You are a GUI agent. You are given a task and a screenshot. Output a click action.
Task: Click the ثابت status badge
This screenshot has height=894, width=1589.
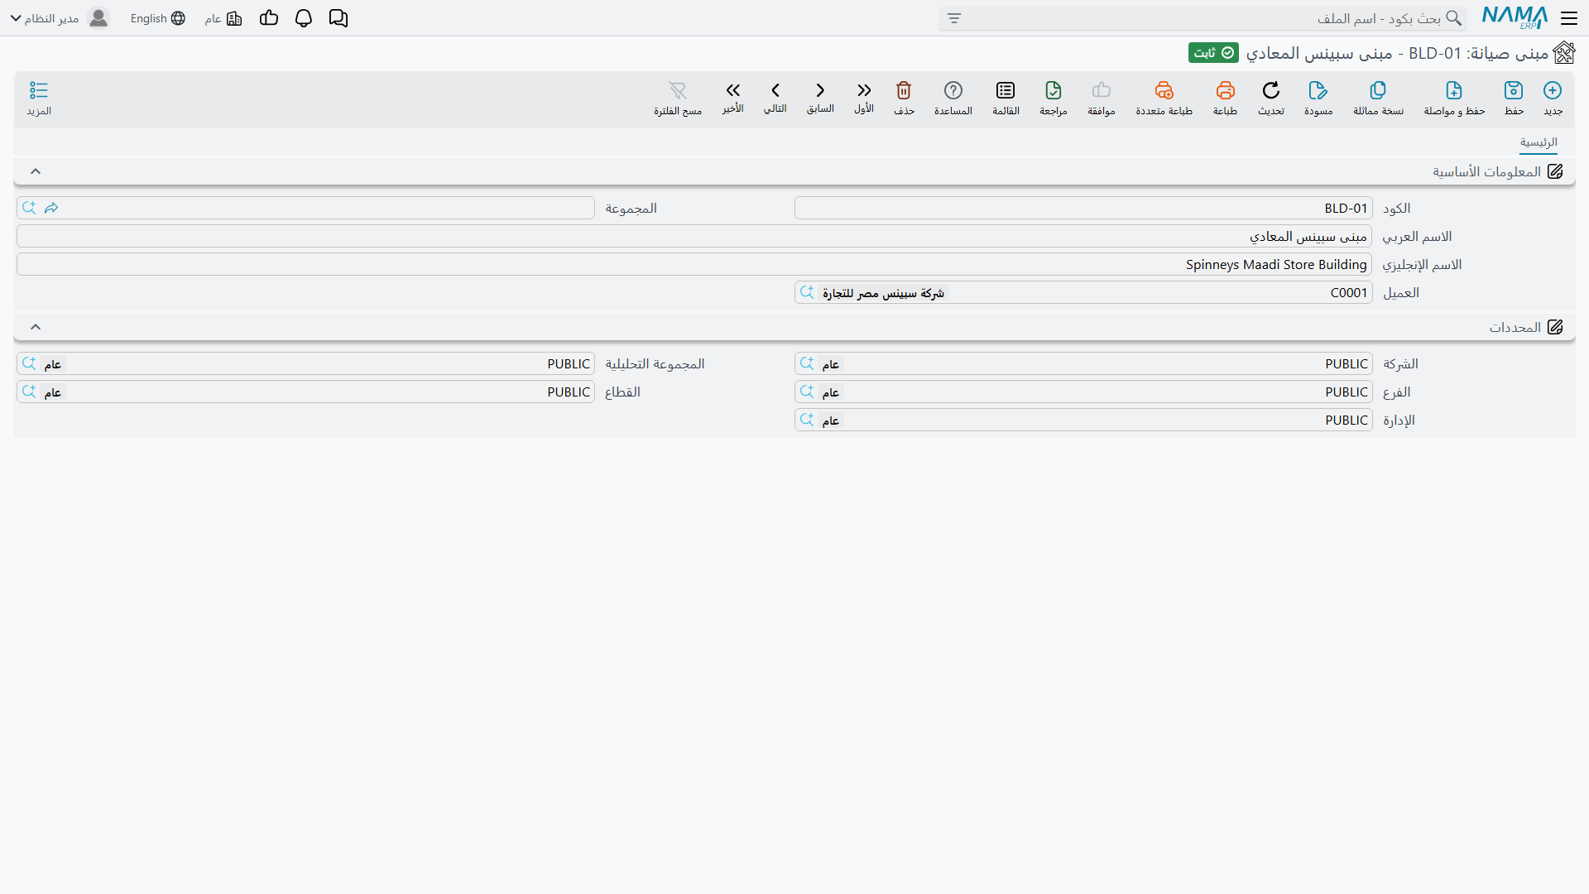[x=1213, y=53]
